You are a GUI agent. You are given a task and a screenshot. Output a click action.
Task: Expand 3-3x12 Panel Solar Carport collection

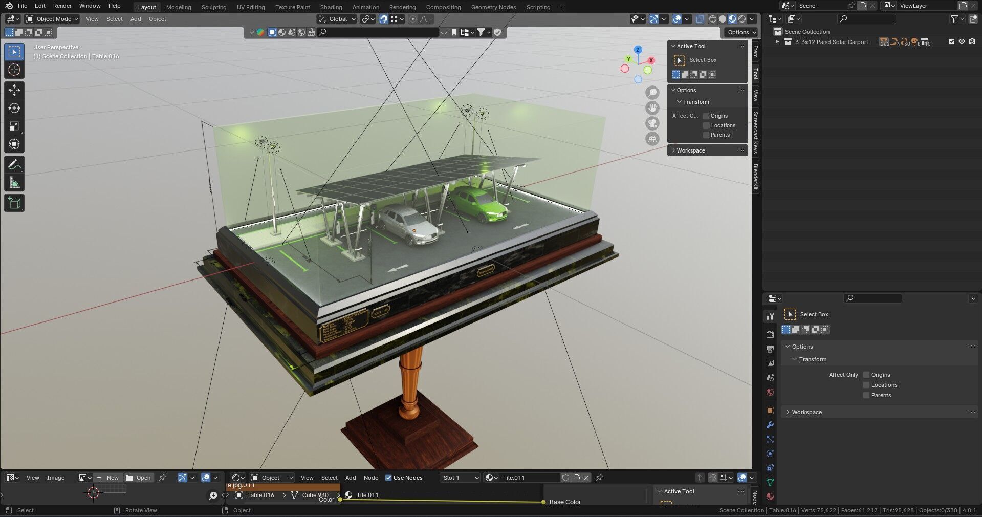(778, 42)
